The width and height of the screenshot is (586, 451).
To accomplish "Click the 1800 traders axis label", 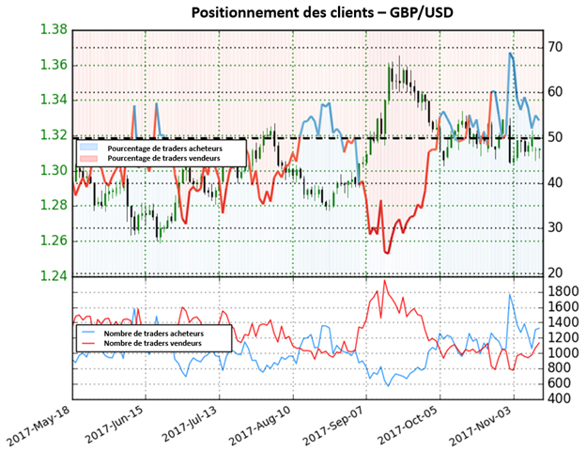I will point(563,291).
